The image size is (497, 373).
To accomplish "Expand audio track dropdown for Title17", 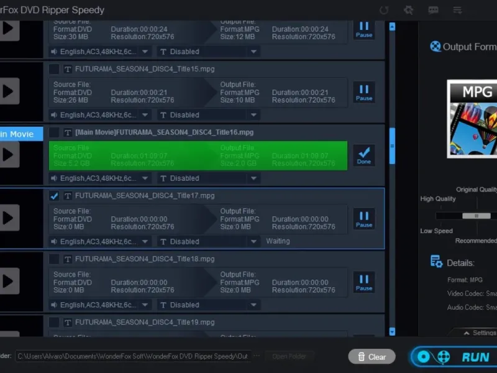I will (x=145, y=242).
